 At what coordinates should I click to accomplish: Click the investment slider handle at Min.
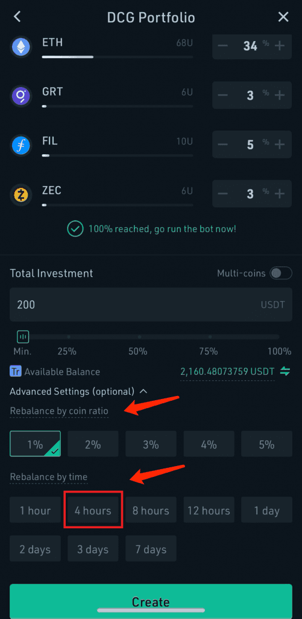coord(23,337)
